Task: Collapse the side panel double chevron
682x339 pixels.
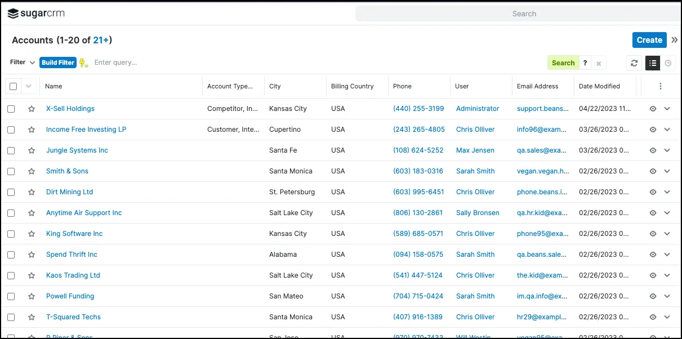Action: pyautogui.click(x=675, y=40)
